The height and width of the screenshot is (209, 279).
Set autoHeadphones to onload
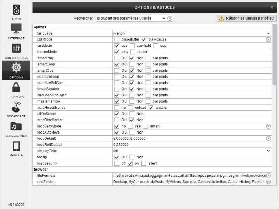pos(130,108)
